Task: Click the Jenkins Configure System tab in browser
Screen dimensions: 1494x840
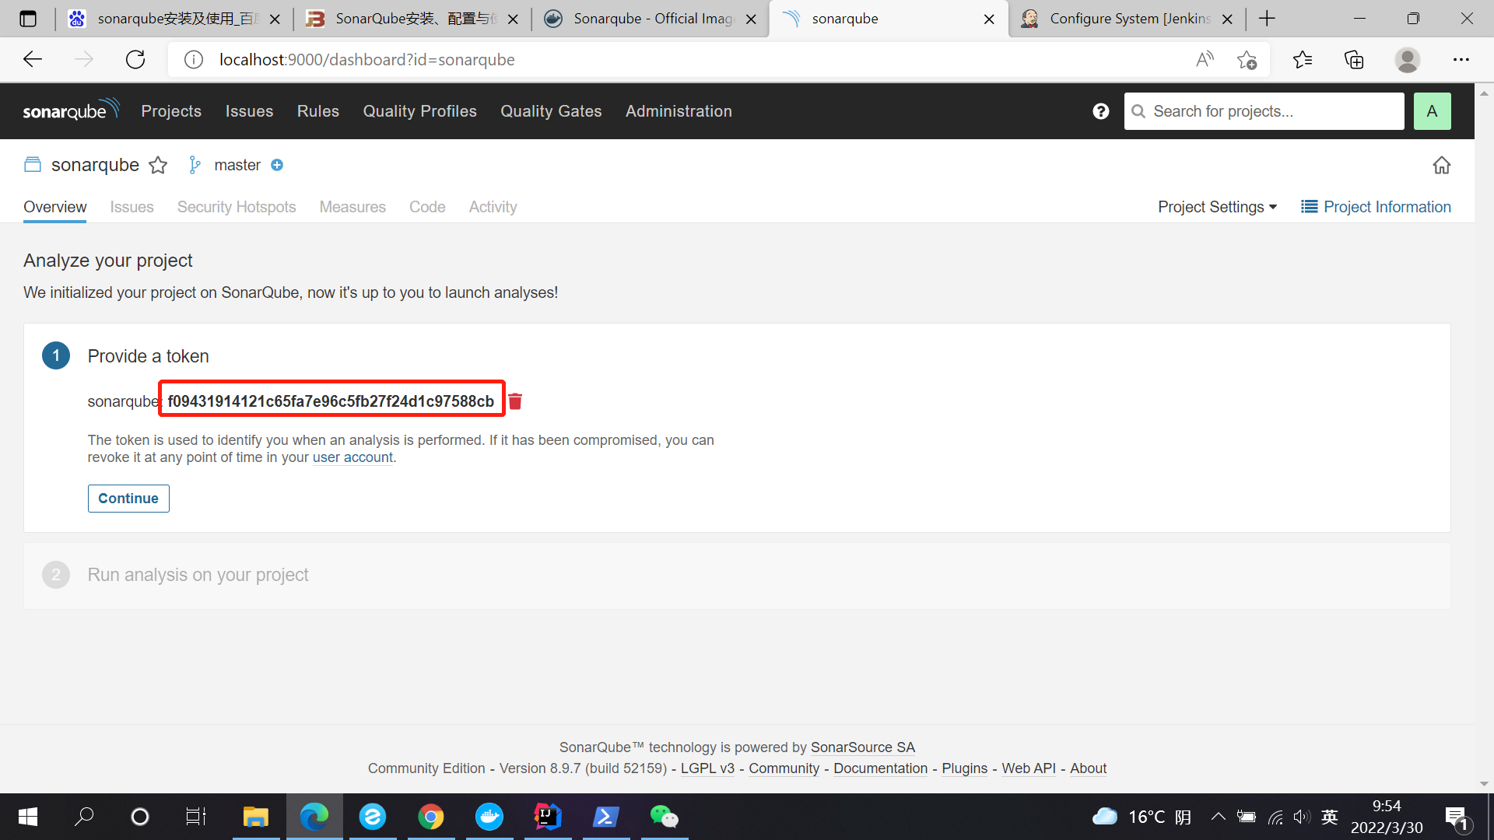Action: point(1120,19)
